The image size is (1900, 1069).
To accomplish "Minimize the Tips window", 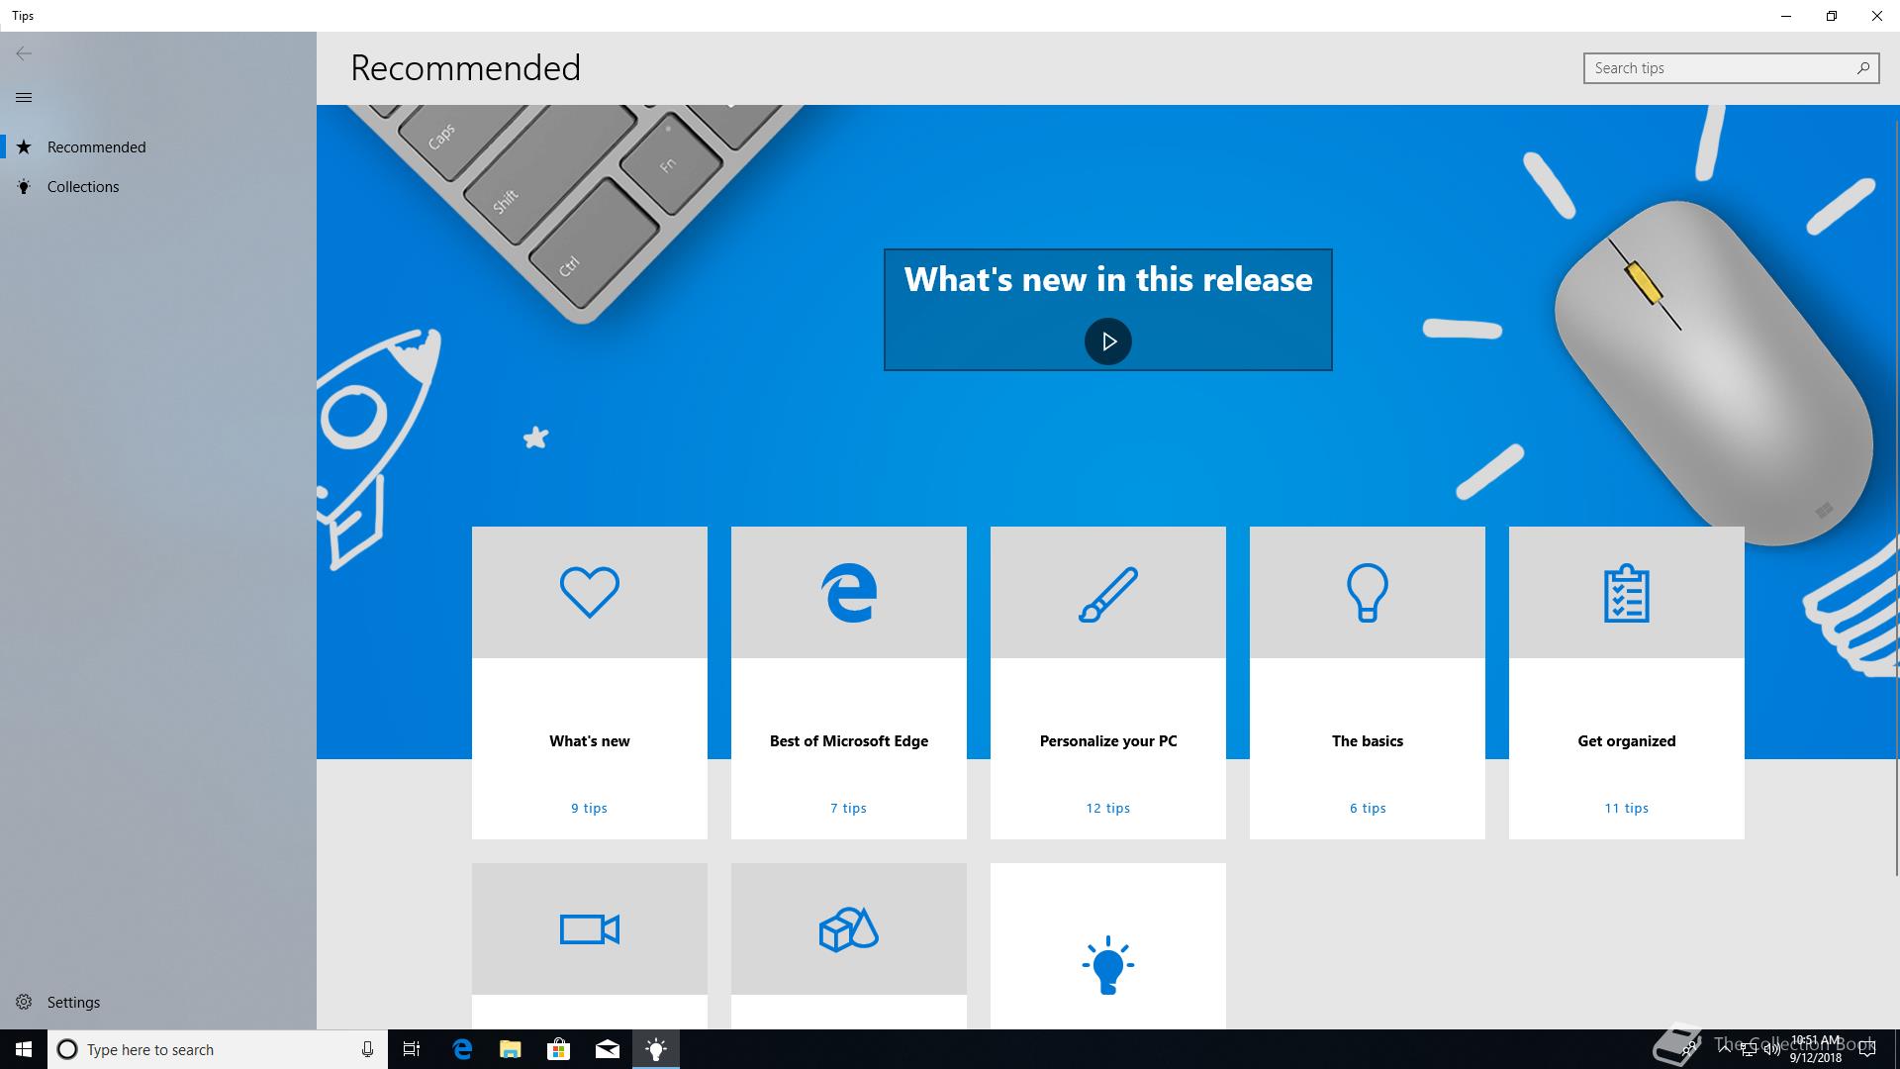I will [x=1786, y=16].
